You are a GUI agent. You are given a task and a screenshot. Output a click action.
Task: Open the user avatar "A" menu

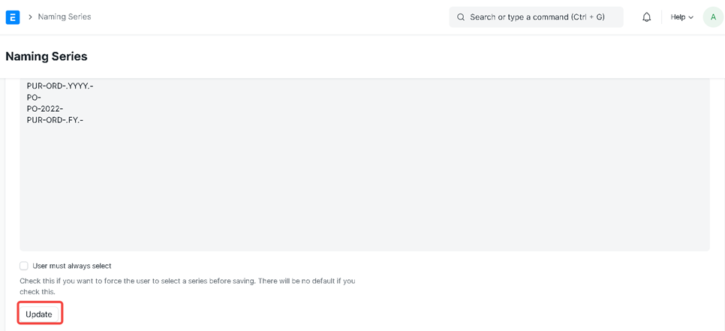pos(712,17)
